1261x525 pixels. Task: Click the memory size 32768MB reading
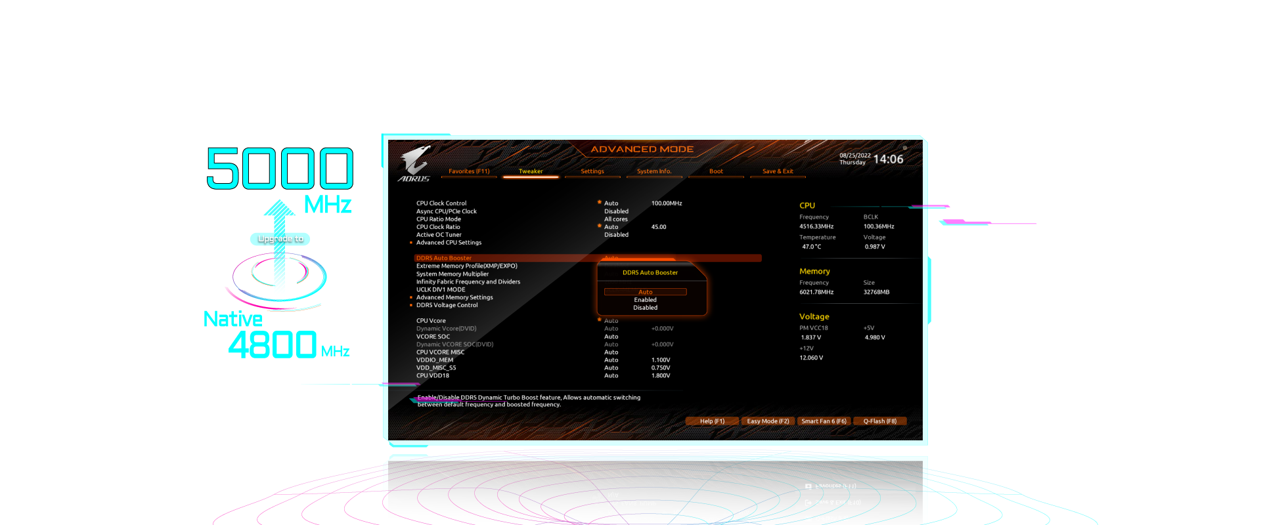[877, 292]
